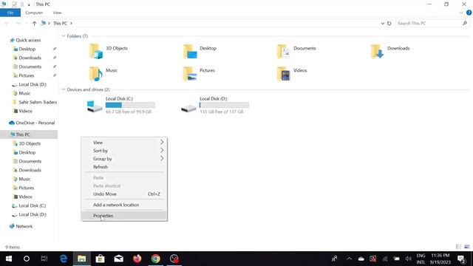This screenshot has height=266, width=473.
Task: Click Local Disk (C:) usage bar
Action: 130,105
